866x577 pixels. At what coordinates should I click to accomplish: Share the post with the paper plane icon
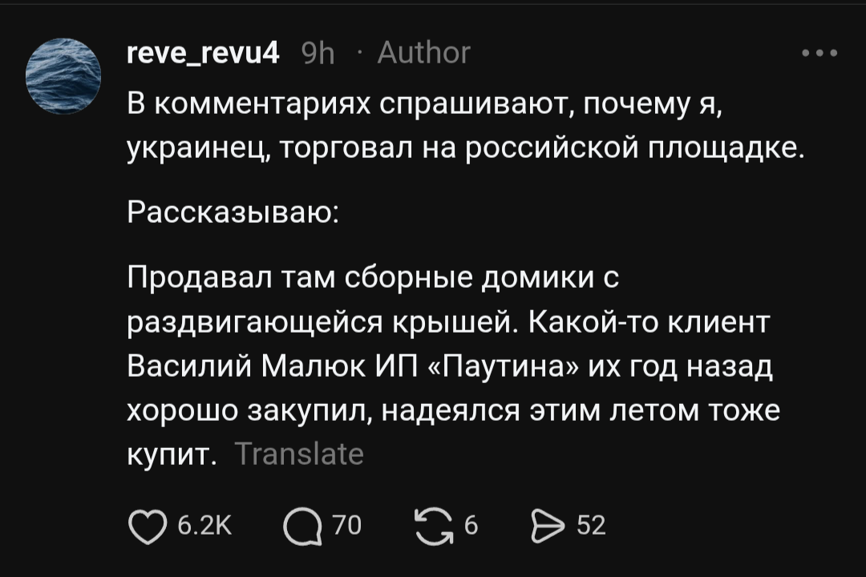548,527
